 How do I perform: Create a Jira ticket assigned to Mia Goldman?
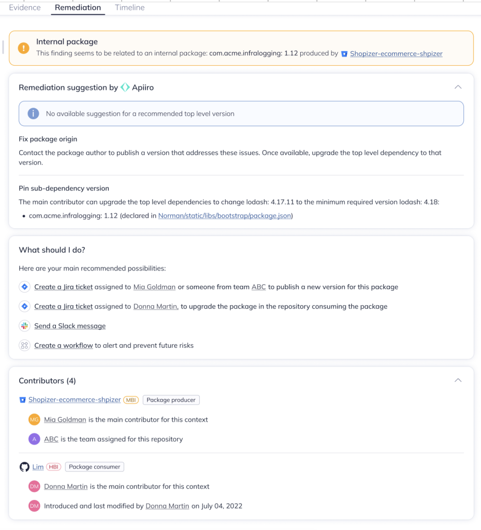tap(64, 287)
